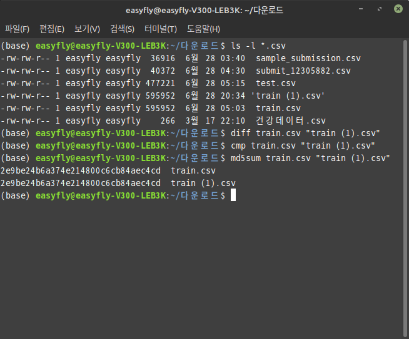Minimize the terminal window
Viewport: 409px width, 339px height.
tap(361, 9)
